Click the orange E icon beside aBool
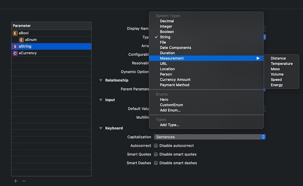 click(x=15, y=33)
